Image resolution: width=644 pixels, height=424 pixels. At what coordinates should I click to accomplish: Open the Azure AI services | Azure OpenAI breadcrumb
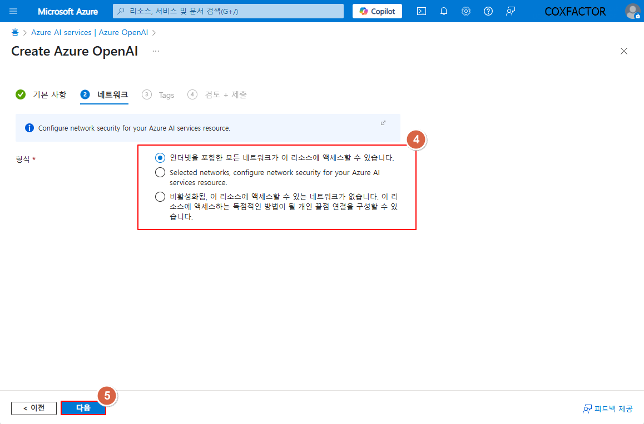[x=90, y=32]
